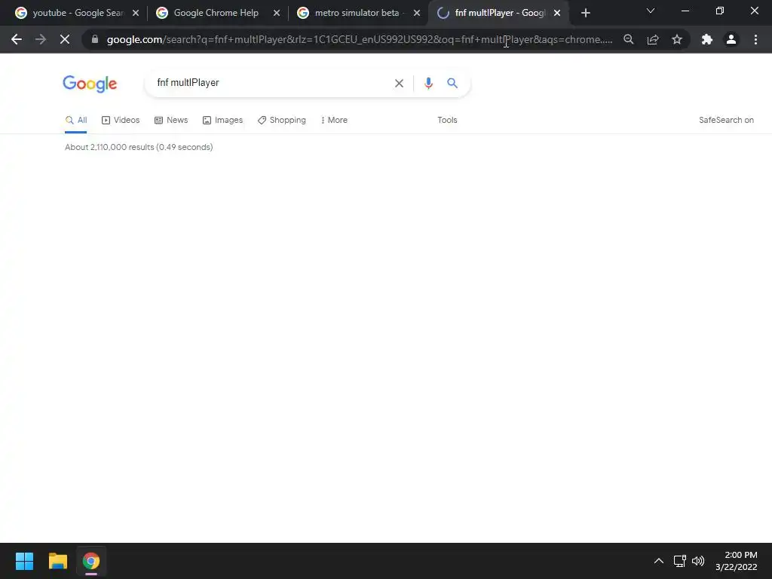This screenshot has width=772, height=579.
Task: Show Videos results
Action: click(121, 120)
